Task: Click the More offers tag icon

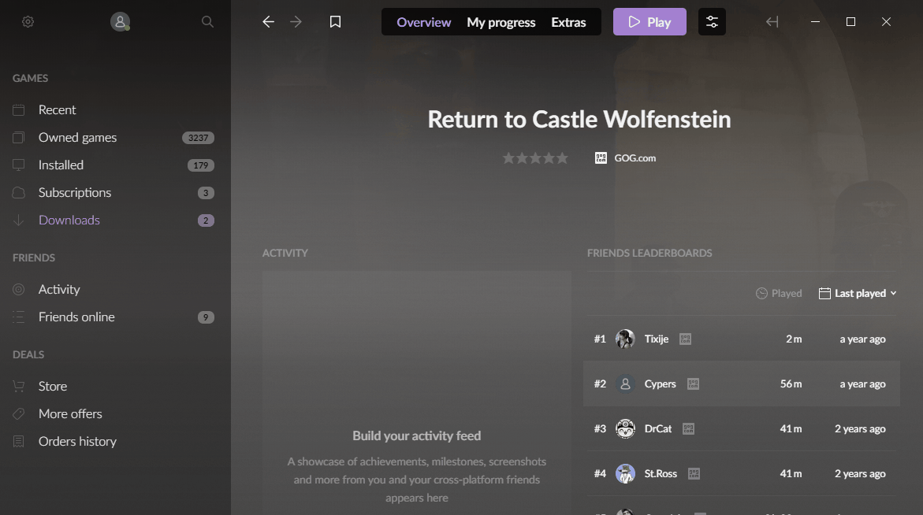Action: [19, 414]
